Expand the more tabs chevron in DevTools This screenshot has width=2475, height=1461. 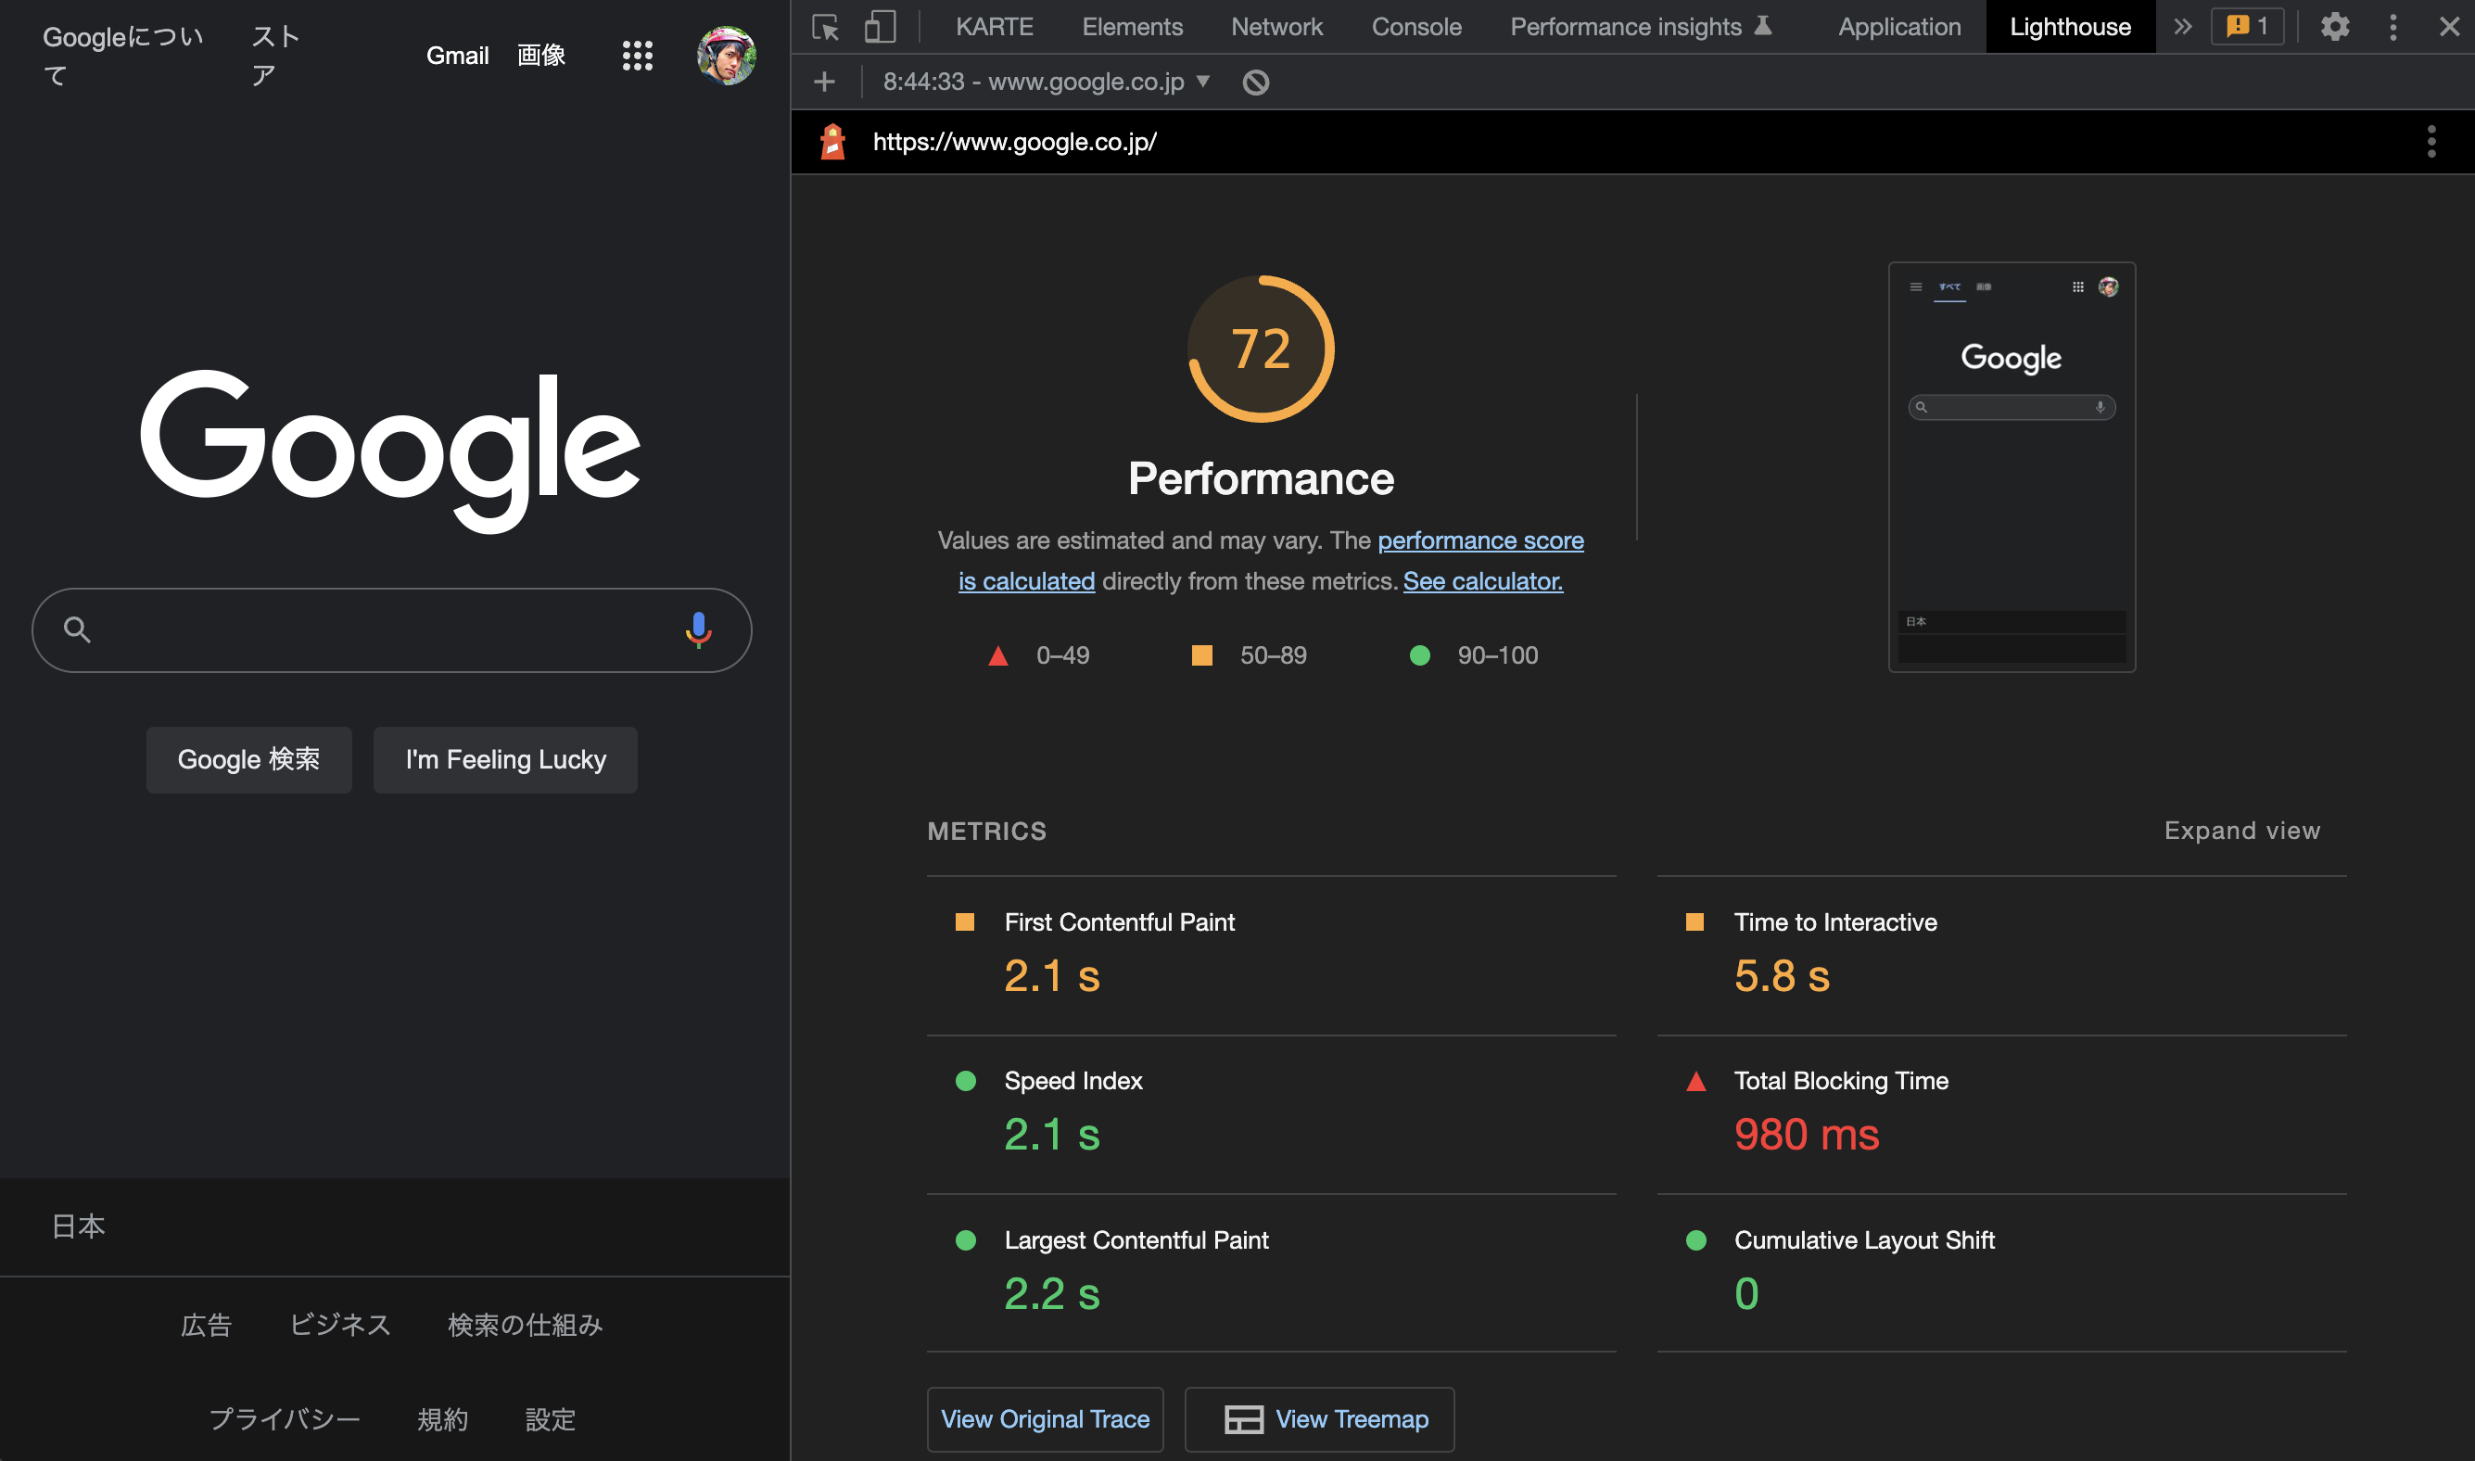tap(2183, 27)
